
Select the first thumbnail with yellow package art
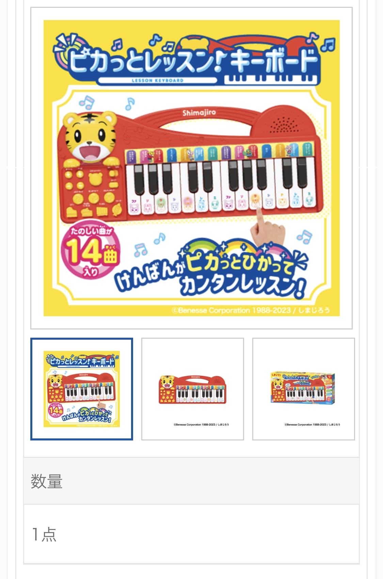[82, 389]
